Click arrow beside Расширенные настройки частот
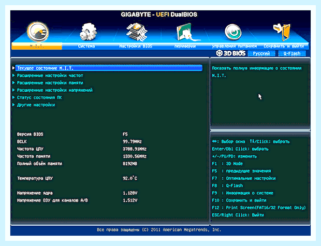 [x=13, y=76]
